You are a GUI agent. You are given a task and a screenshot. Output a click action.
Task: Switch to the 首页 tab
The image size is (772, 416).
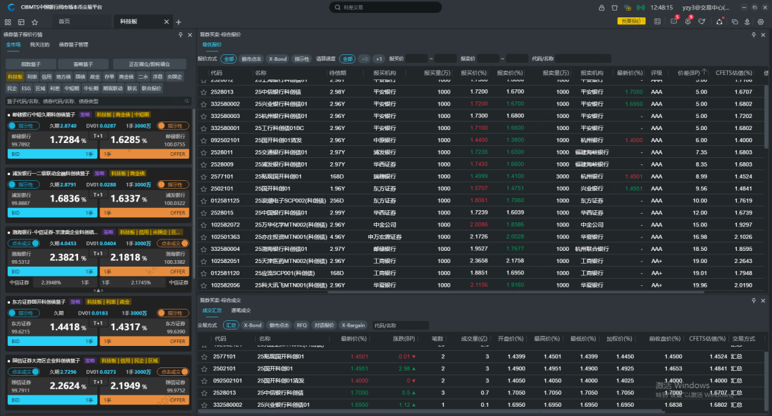[x=64, y=21]
